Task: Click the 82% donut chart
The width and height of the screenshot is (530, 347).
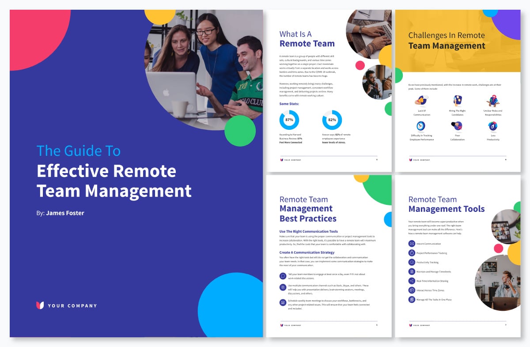Action: (332, 120)
